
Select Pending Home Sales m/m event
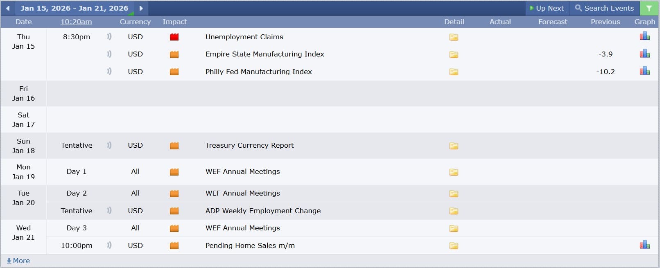(x=250, y=245)
